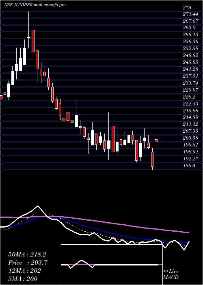Click the '5MA : 200' value
Image resolution: width=203 pixels, height=285 pixels.
pyautogui.click(x=23, y=279)
